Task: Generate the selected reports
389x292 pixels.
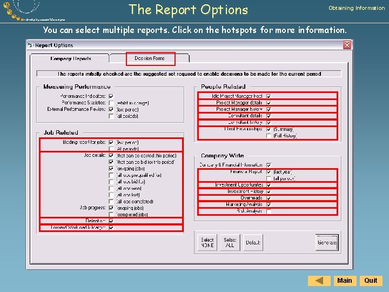Action: pos(327,243)
